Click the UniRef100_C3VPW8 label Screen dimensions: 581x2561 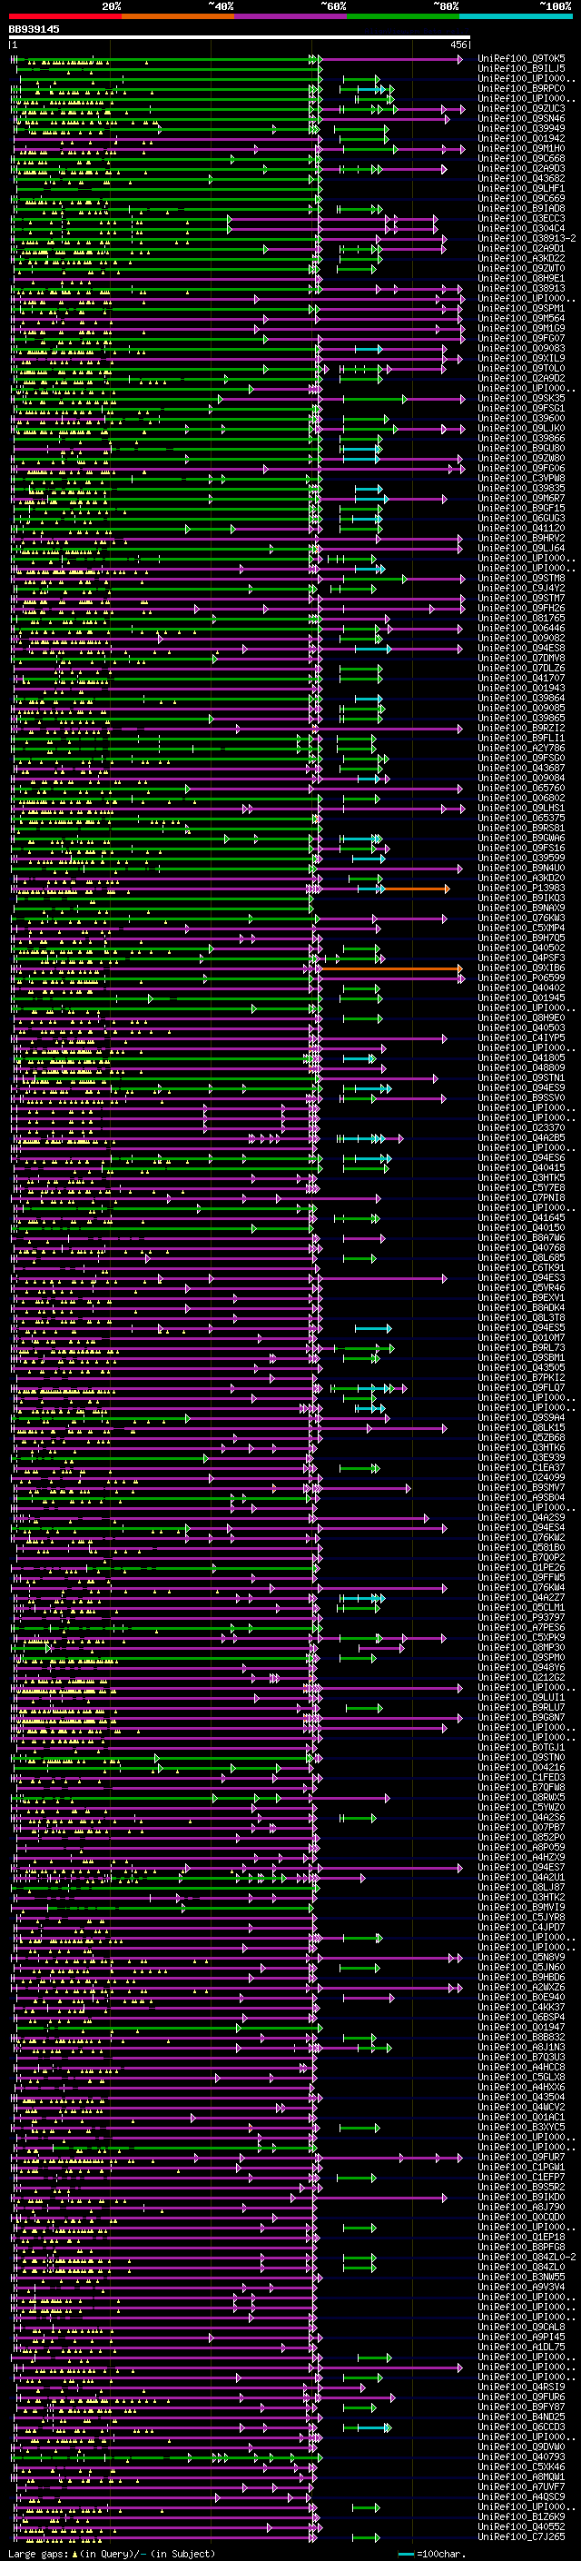click(x=521, y=478)
